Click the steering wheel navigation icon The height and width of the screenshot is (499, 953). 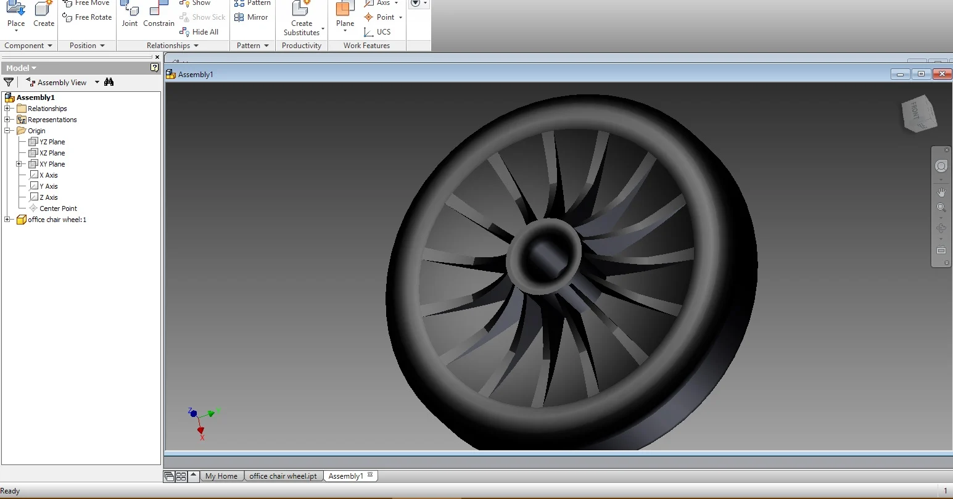(941, 167)
